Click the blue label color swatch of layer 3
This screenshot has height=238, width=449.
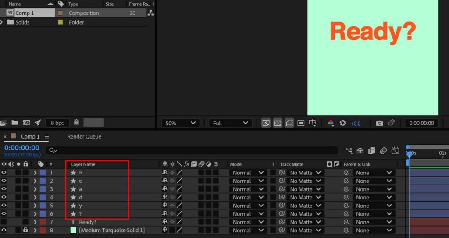pyautogui.click(x=43, y=189)
